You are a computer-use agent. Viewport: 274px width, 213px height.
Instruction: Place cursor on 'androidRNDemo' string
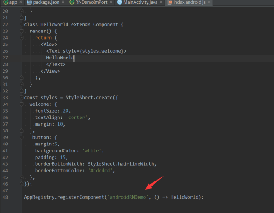click(128, 197)
